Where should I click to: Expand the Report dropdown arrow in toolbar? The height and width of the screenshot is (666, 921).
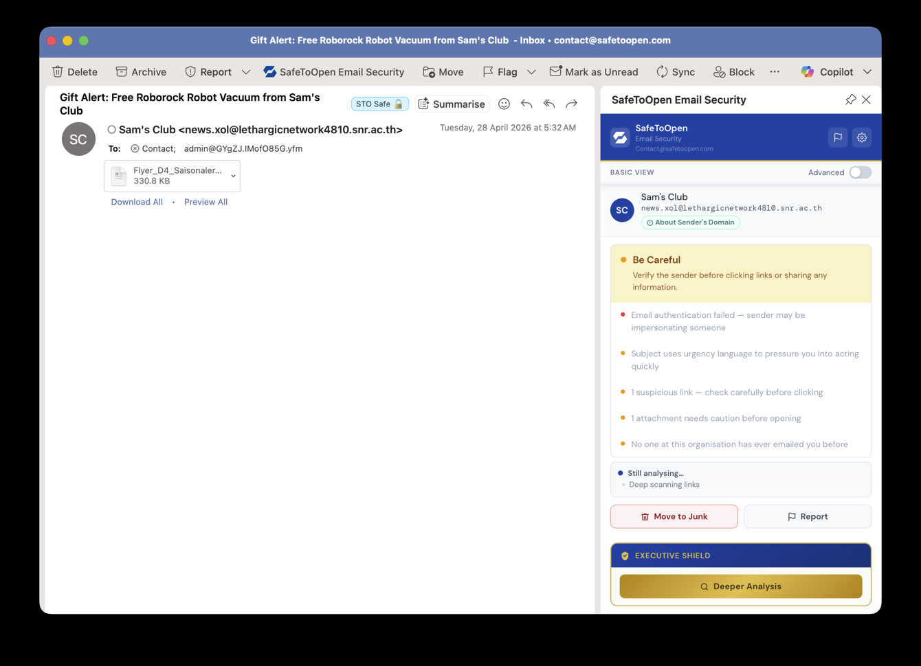[x=245, y=71]
